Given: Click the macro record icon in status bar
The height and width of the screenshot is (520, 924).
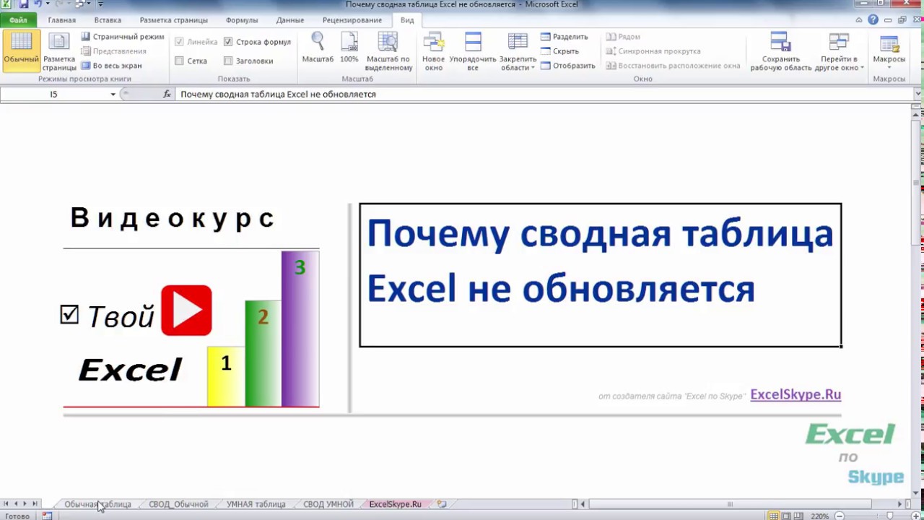Looking at the screenshot, I should tap(47, 516).
